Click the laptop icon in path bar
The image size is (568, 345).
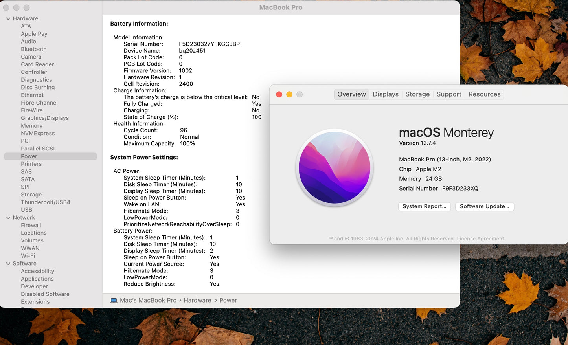coord(114,301)
